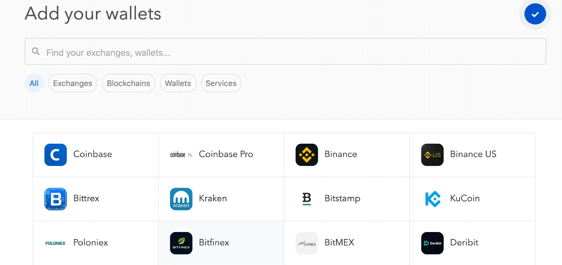Click the Coinbase logo icon
562x265 pixels.
tap(55, 155)
